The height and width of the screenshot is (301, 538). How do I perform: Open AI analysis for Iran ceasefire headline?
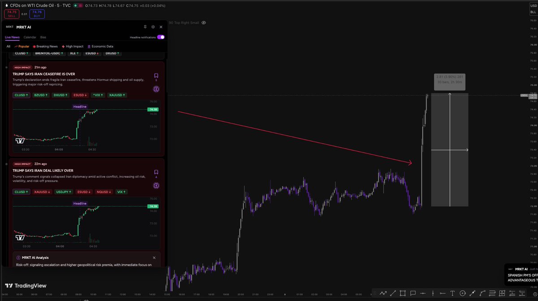[156, 89]
